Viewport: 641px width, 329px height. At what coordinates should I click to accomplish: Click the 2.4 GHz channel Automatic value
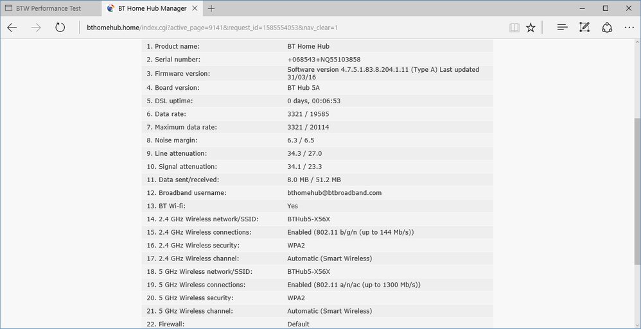[x=329, y=258]
